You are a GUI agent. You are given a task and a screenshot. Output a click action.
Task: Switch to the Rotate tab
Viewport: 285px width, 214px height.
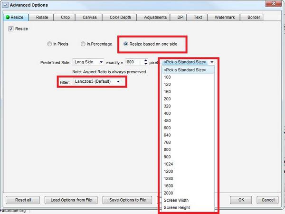click(x=42, y=18)
